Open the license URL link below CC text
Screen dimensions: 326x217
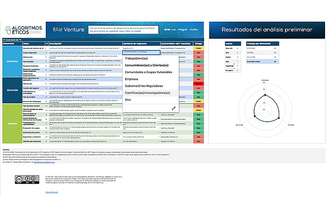(x=52, y=192)
